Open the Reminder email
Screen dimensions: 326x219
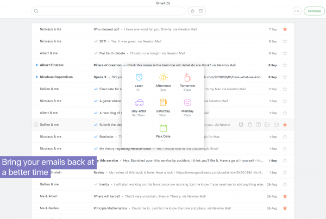coord(163,136)
